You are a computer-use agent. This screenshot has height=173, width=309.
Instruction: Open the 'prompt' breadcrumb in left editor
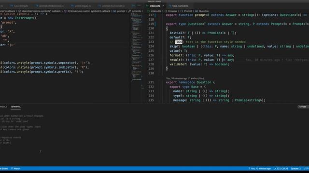tap(121, 11)
